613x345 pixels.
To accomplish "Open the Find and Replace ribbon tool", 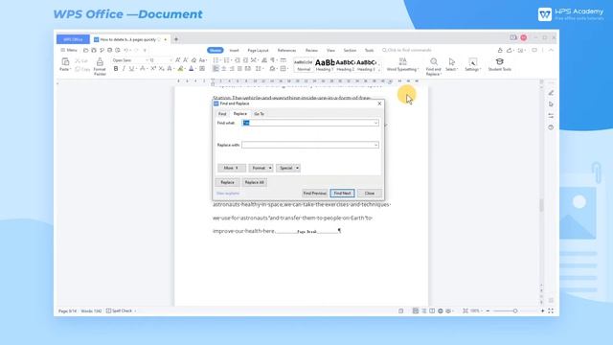I will [x=433, y=66].
